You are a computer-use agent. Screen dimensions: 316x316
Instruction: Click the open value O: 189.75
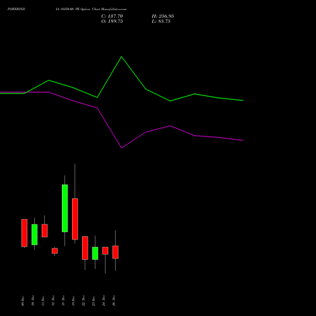tap(112, 21)
